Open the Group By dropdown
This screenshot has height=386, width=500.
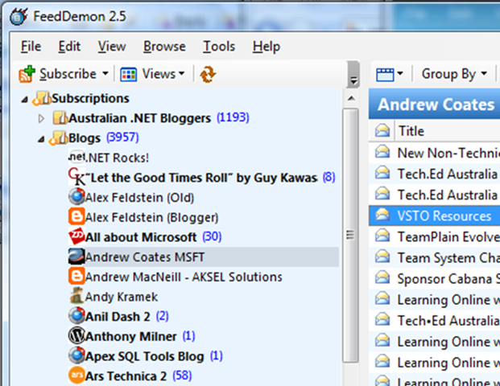pos(454,74)
